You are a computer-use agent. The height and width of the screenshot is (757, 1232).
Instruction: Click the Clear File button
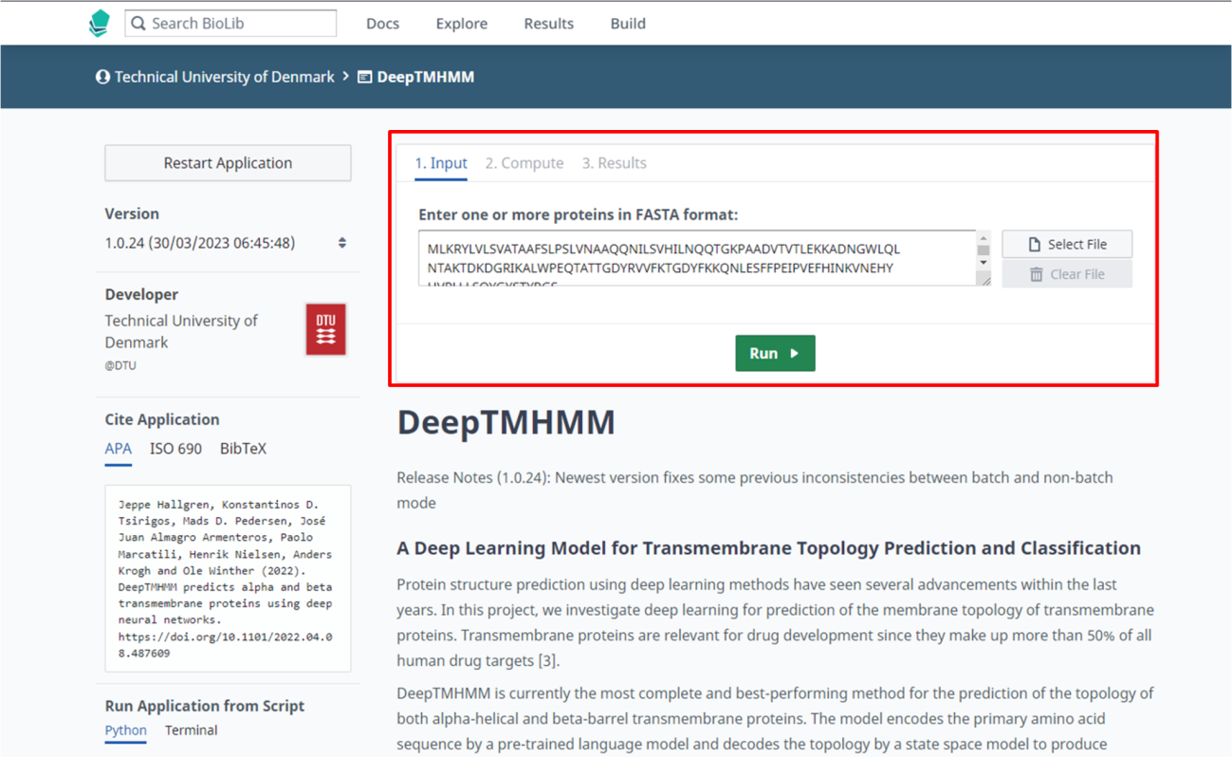1067,274
